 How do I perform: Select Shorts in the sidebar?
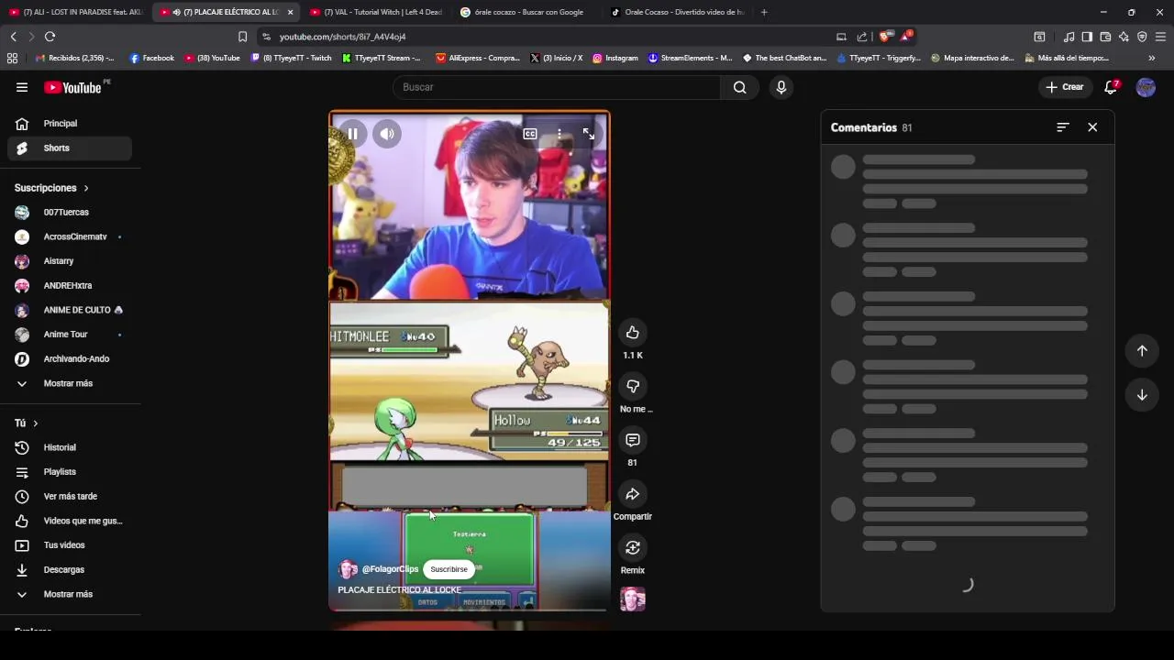tap(70, 148)
